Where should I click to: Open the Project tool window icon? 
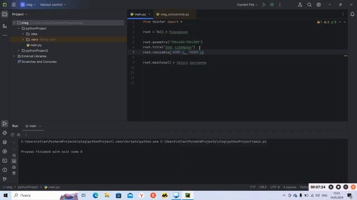pos(4,14)
